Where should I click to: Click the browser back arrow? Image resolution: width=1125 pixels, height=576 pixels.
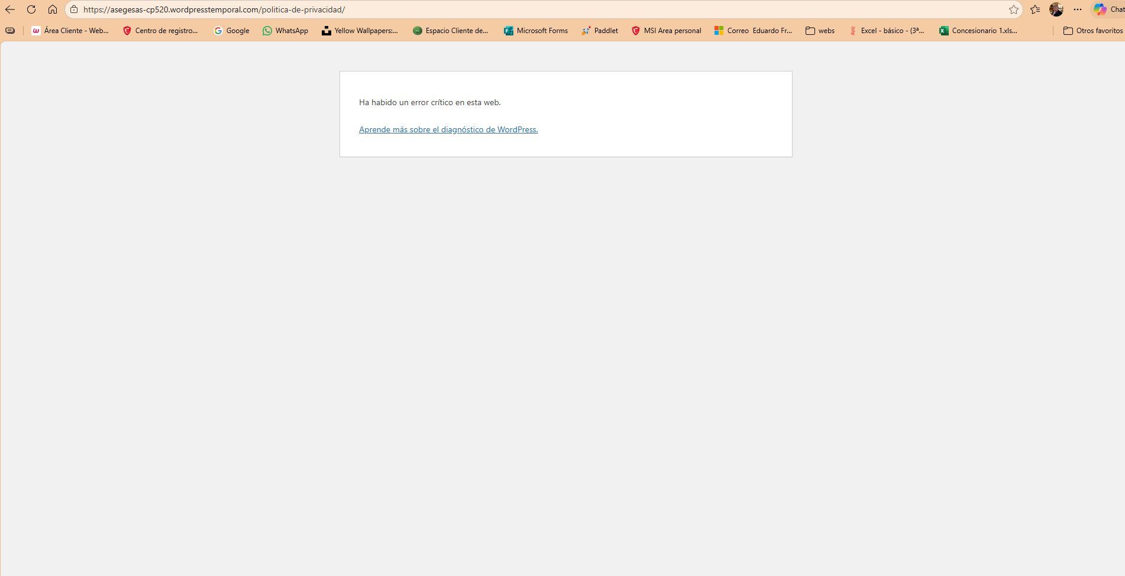[x=10, y=9]
